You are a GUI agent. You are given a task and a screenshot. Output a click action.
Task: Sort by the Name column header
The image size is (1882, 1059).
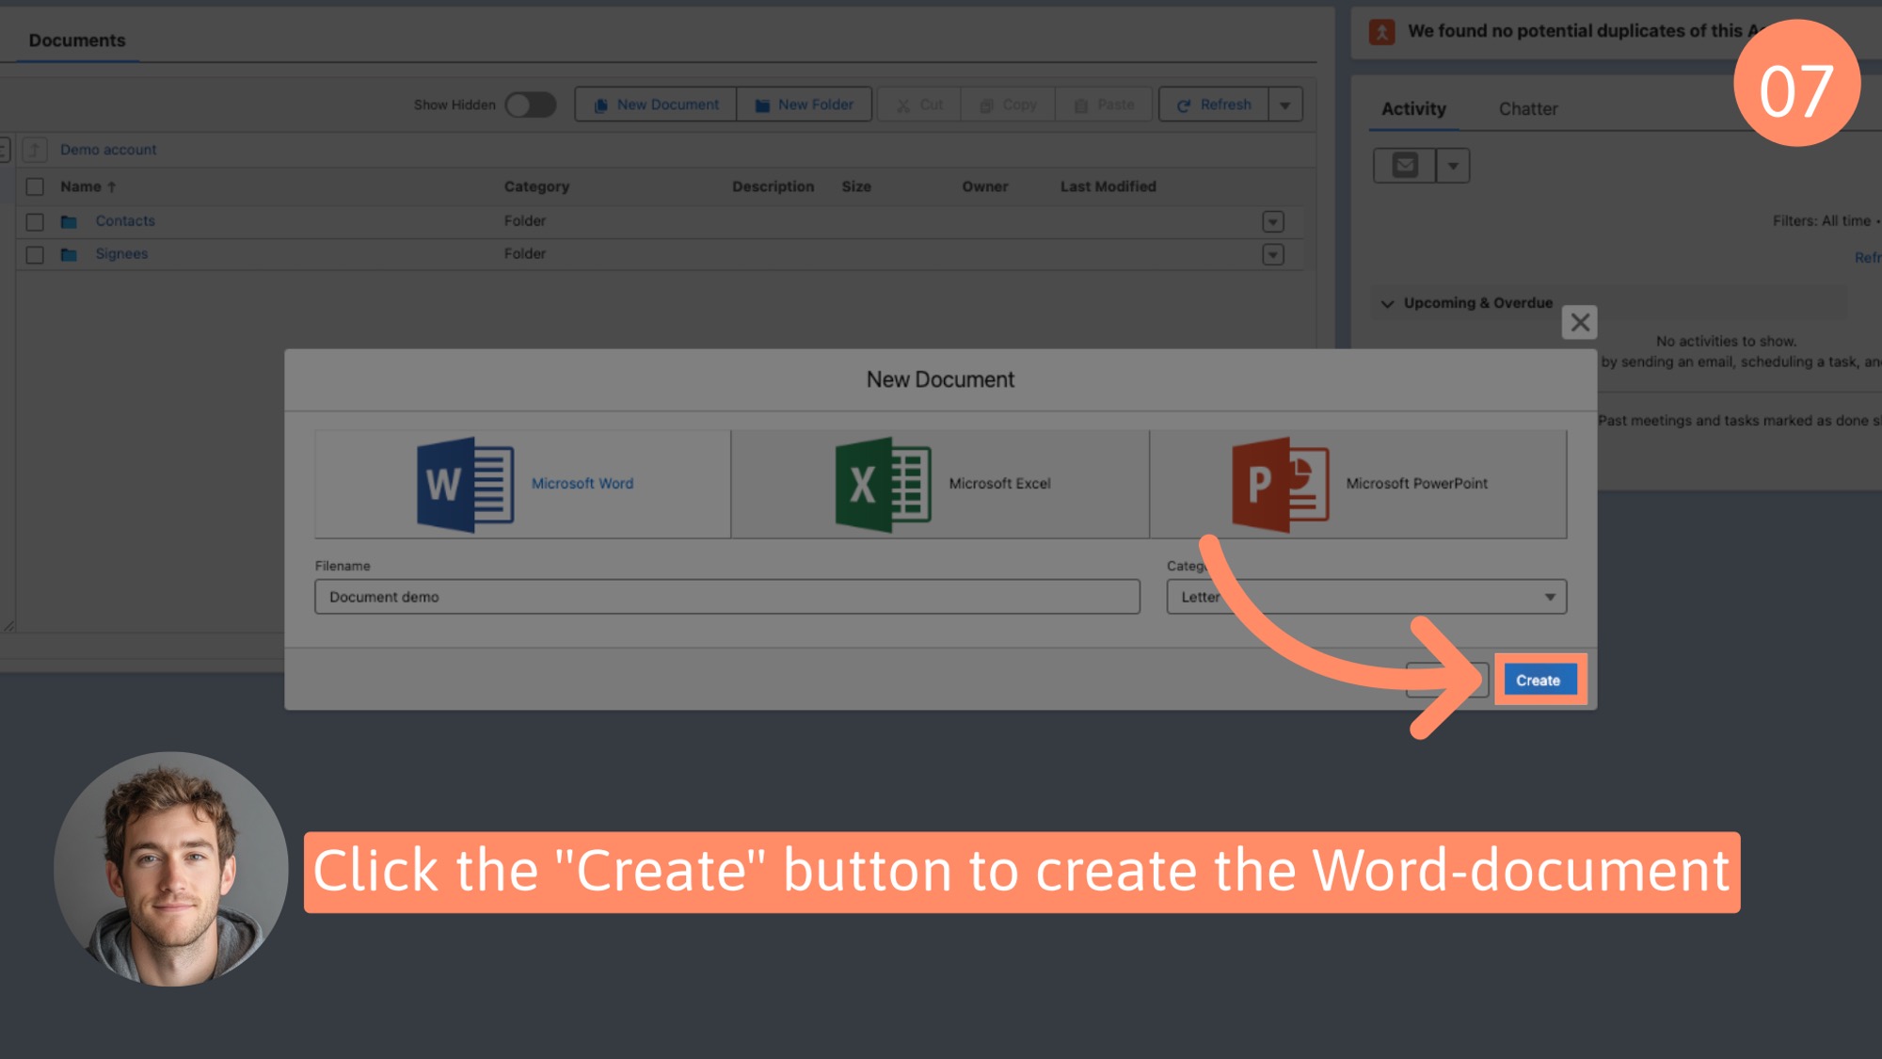88,186
